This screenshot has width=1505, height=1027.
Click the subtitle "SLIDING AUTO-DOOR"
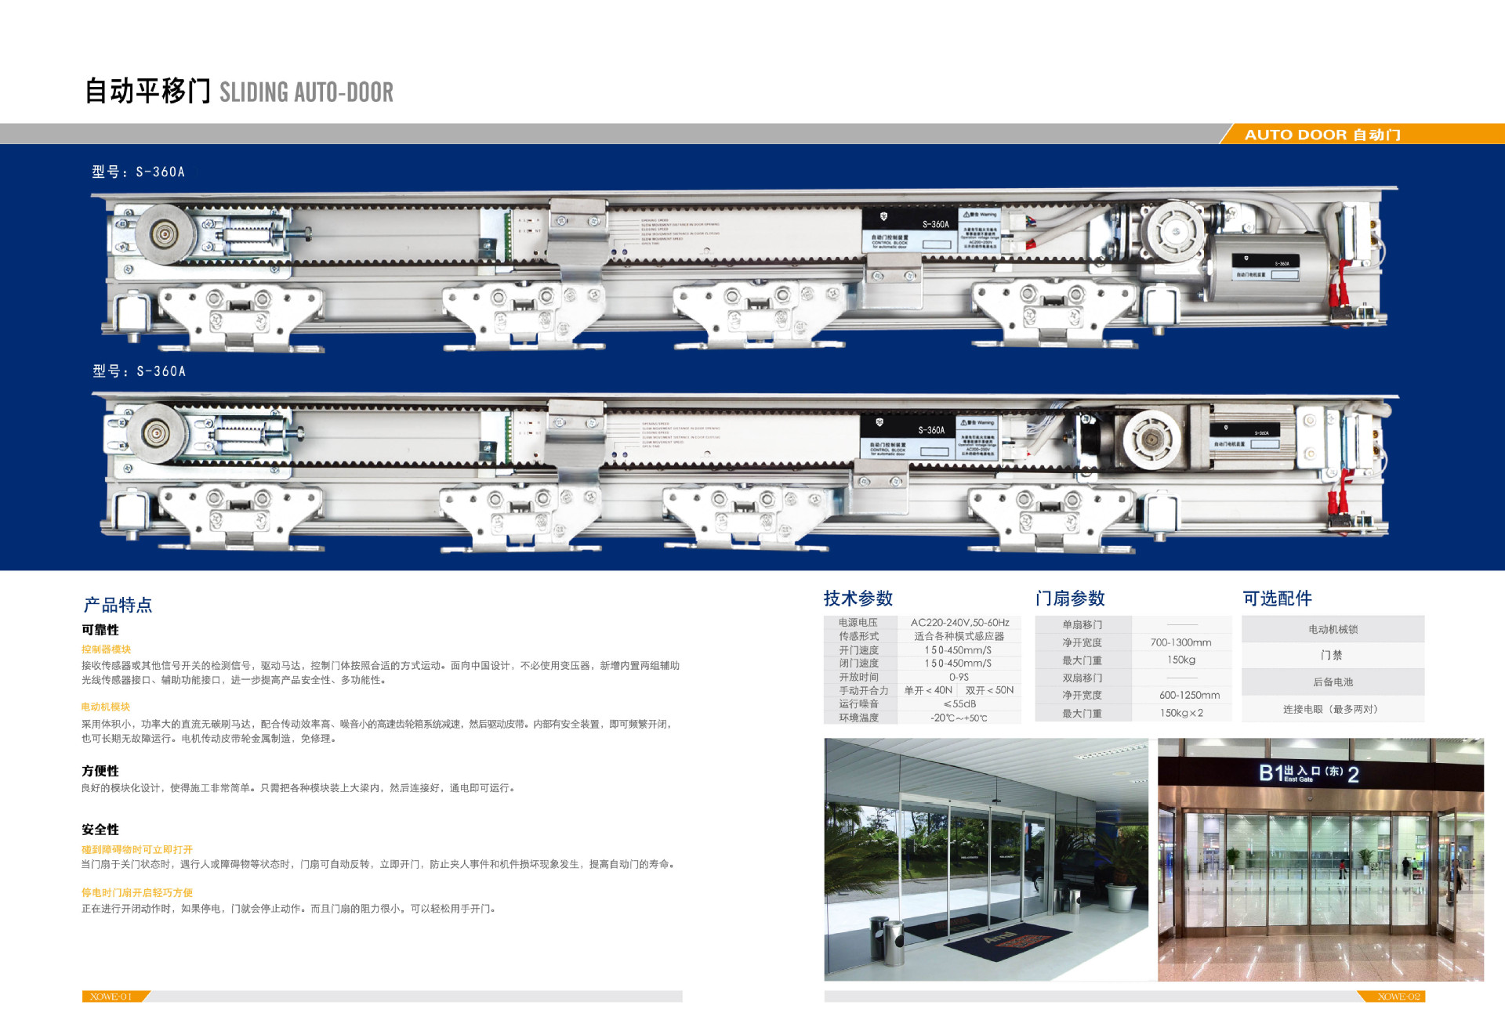[306, 92]
